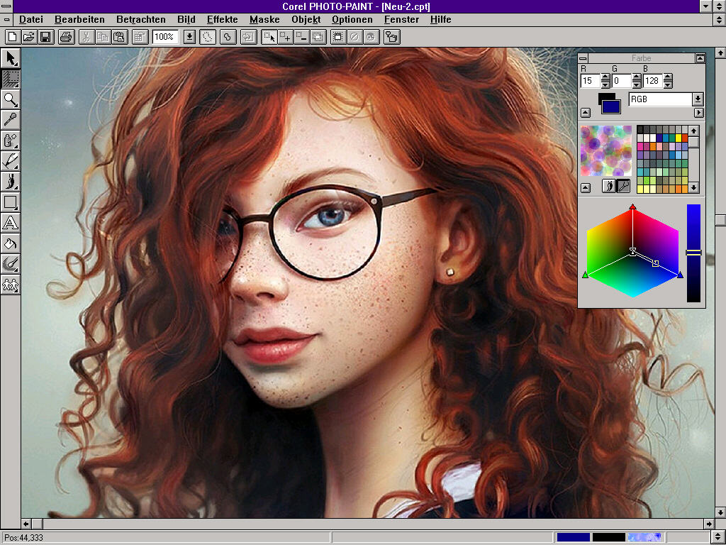Select the rectangle shape tool
The image size is (726, 545).
[x=11, y=202]
